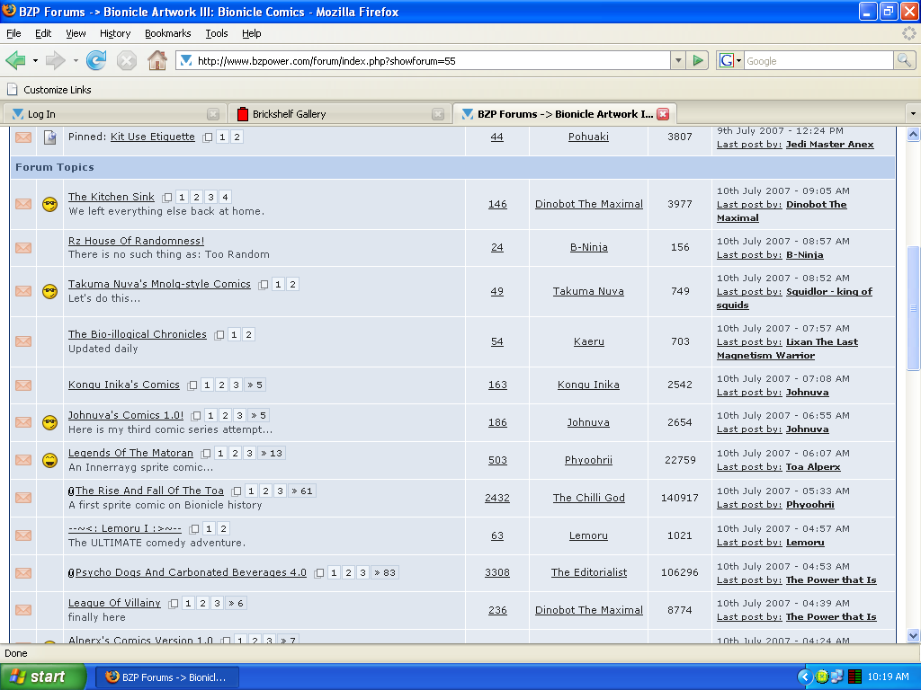
Task: View profile of The Chilli God
Action: [588, 498]
